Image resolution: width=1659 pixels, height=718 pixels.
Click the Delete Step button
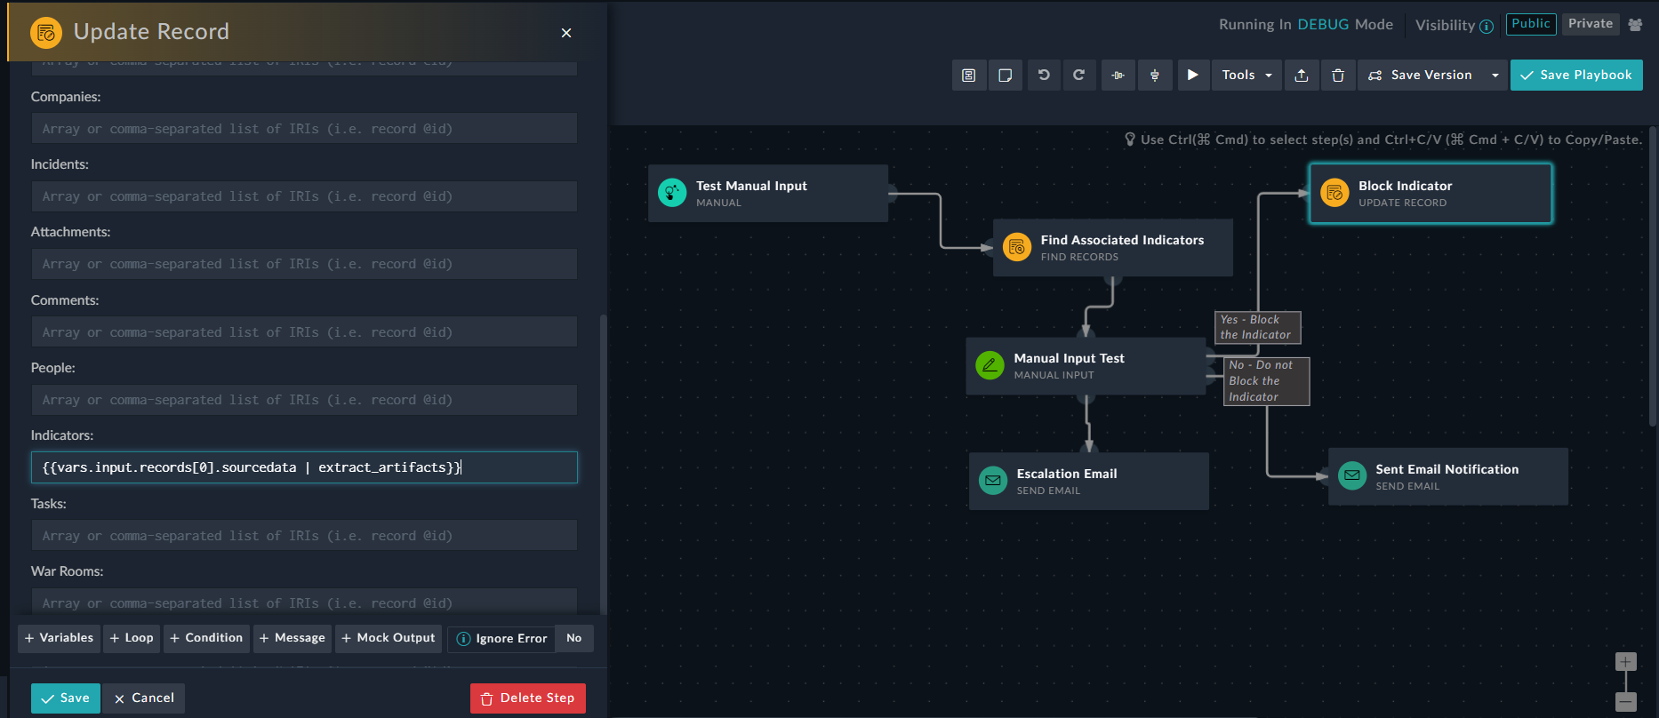click(528, 698)
